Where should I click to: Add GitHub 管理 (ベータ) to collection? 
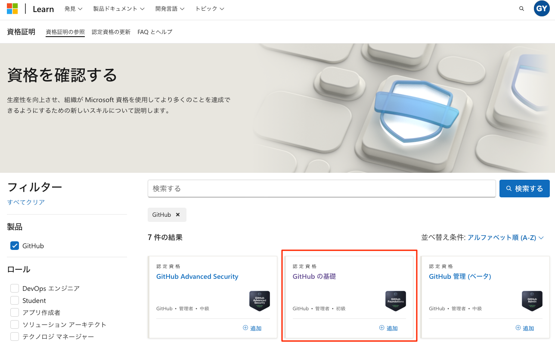pyautogui.click(x=525, y=328)
